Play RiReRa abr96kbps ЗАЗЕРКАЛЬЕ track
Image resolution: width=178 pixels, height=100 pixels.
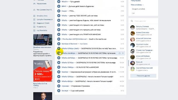[x=59, y=58]
